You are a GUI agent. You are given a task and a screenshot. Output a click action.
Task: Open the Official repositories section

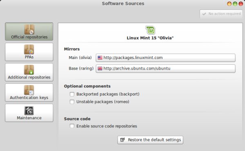pyautogui.click(x=29, y=32)
